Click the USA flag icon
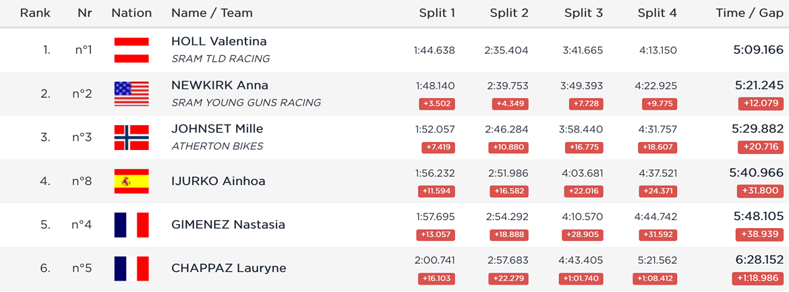Screen dimensions: 789x292 [131, 94]
